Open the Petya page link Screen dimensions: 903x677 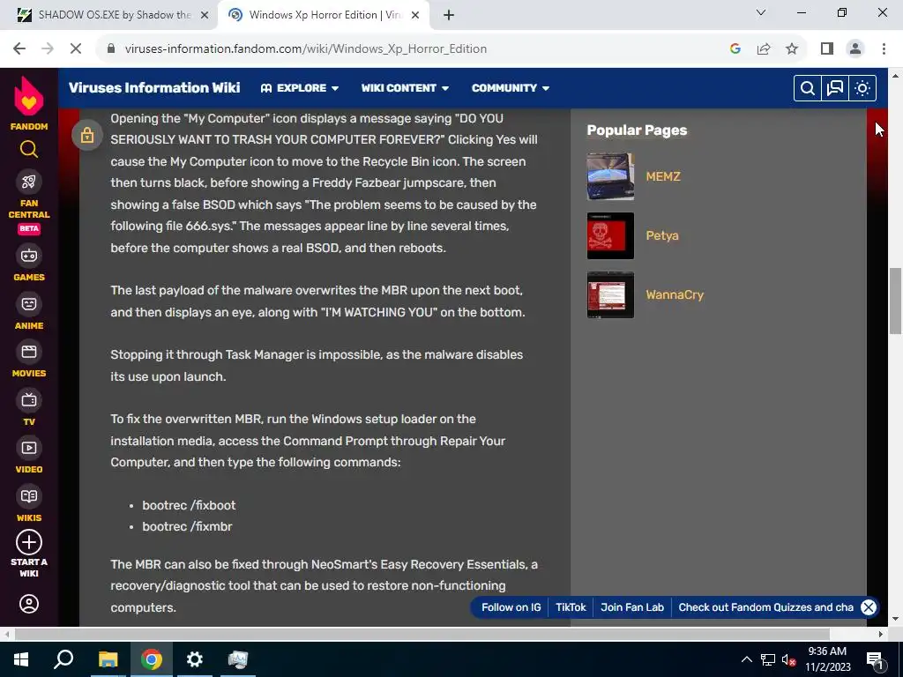[x=662, y=235]
